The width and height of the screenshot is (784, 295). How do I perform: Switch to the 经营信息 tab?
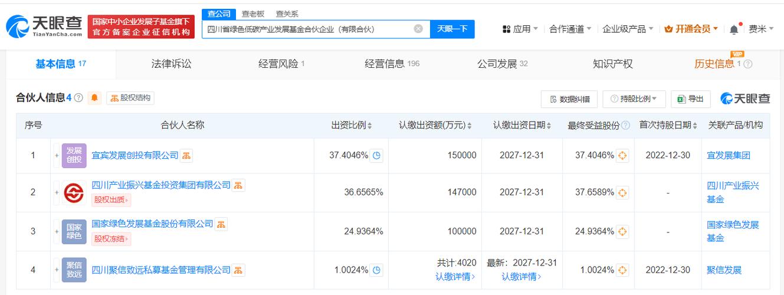(x=392, y=64)
